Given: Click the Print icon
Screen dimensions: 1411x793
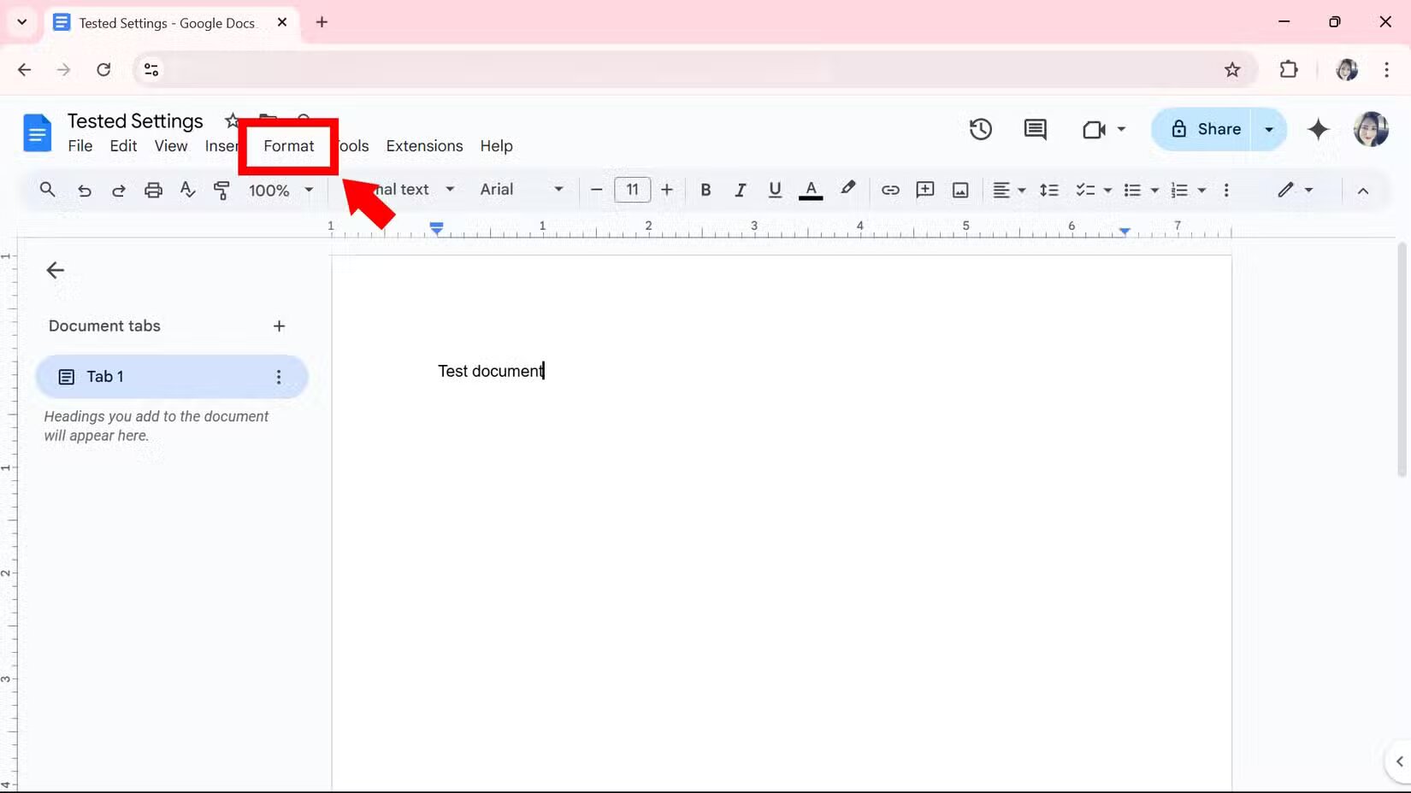Looking at the screenshot, I should (x=153, y=190).
